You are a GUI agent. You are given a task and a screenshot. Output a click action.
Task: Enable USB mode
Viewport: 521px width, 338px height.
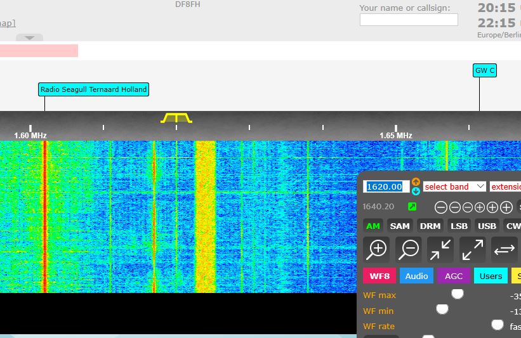[x=487, y=226]
